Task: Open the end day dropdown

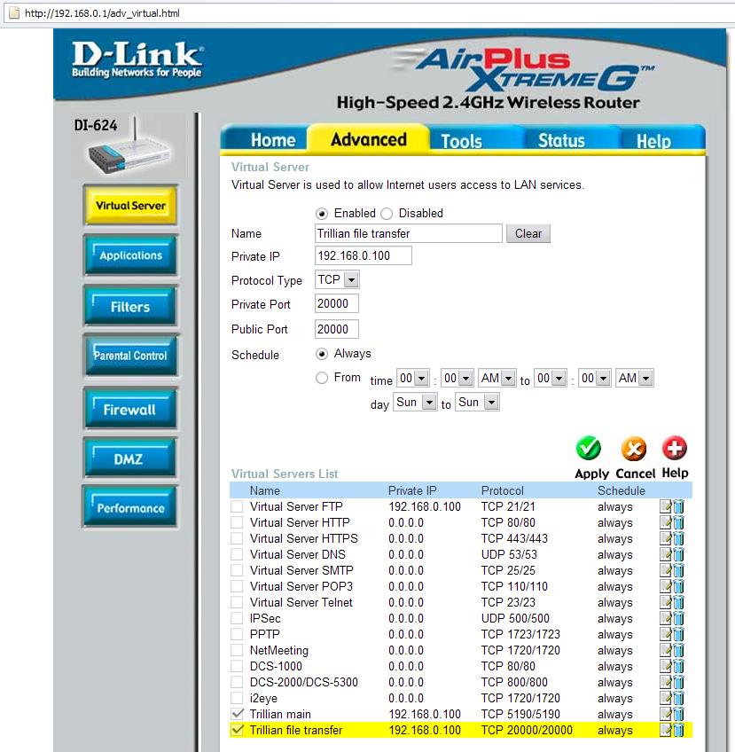Action: tap(477, 402)
